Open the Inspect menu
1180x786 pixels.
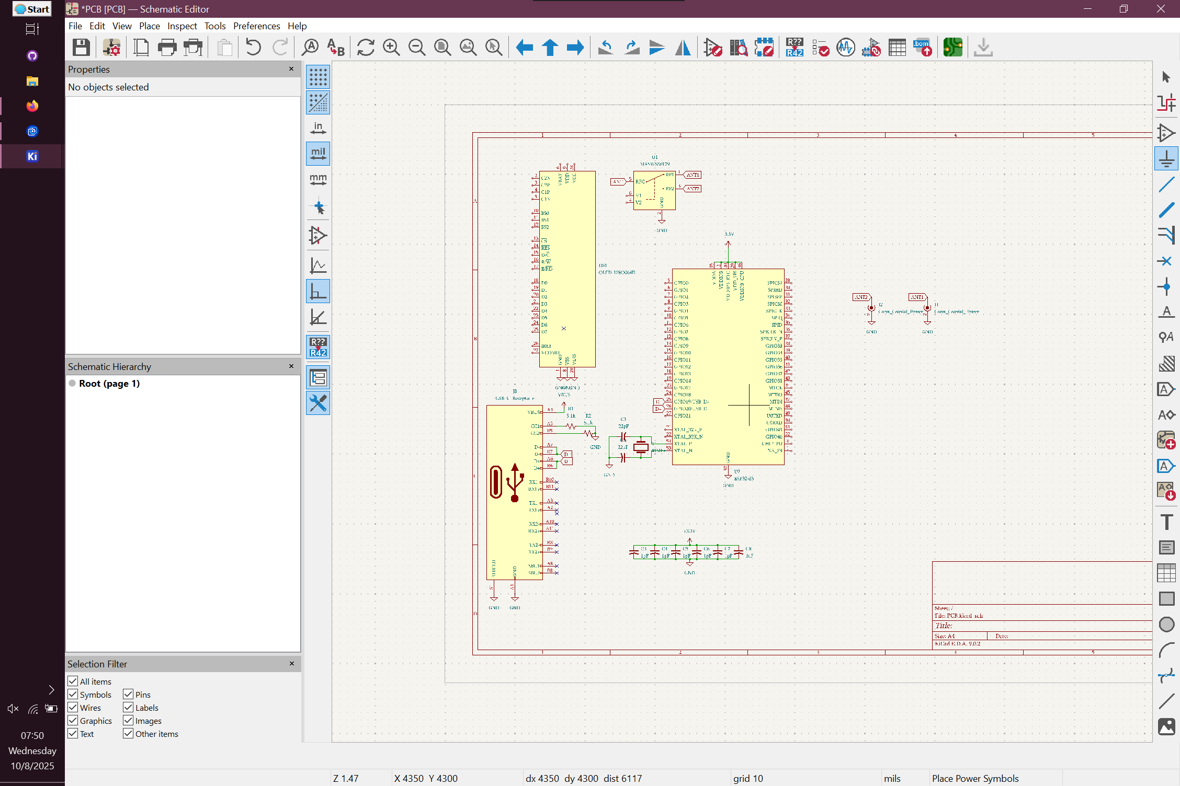pos(182,26)
